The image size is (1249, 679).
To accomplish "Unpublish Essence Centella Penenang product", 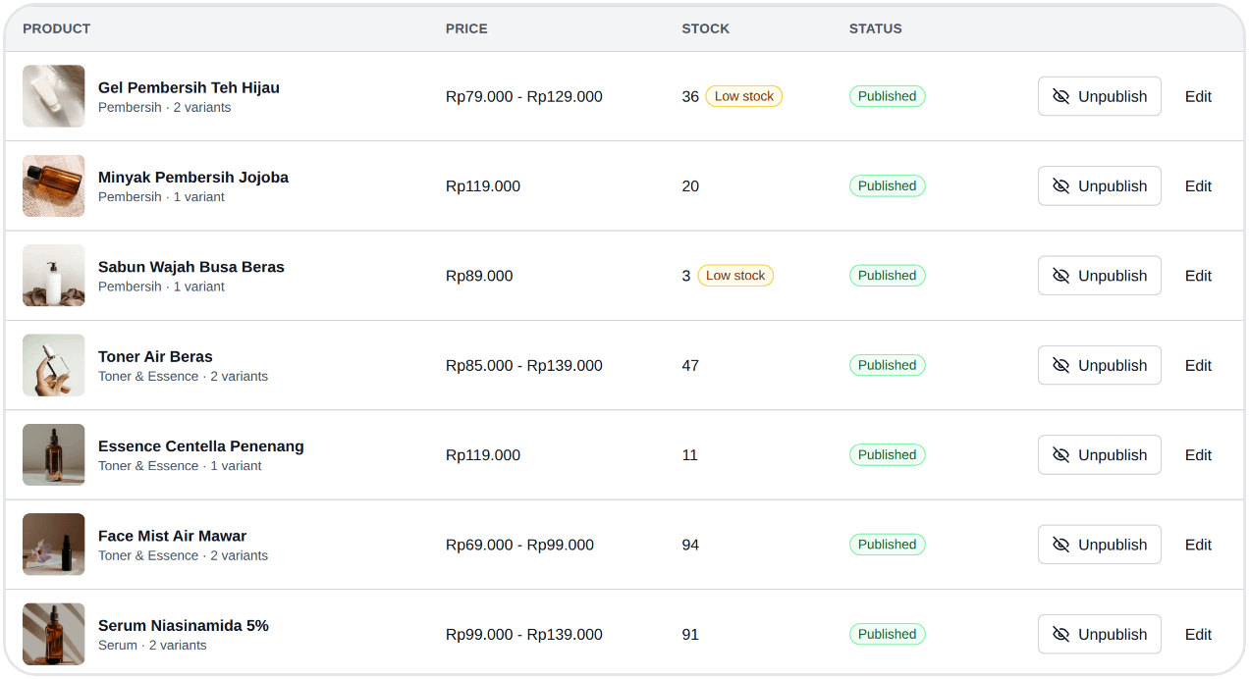I will click(1100, 454).
